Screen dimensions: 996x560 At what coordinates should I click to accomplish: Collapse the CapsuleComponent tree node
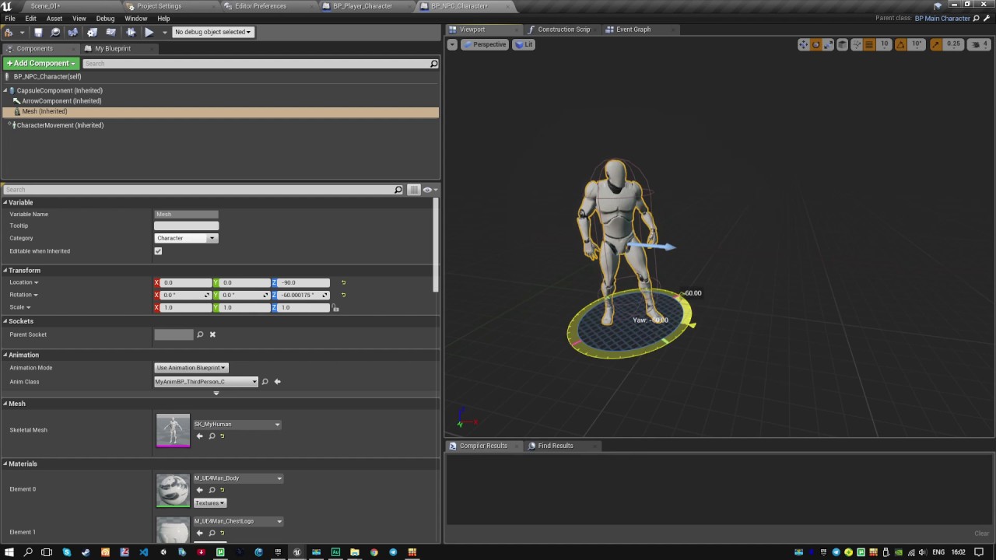[5, 91]
